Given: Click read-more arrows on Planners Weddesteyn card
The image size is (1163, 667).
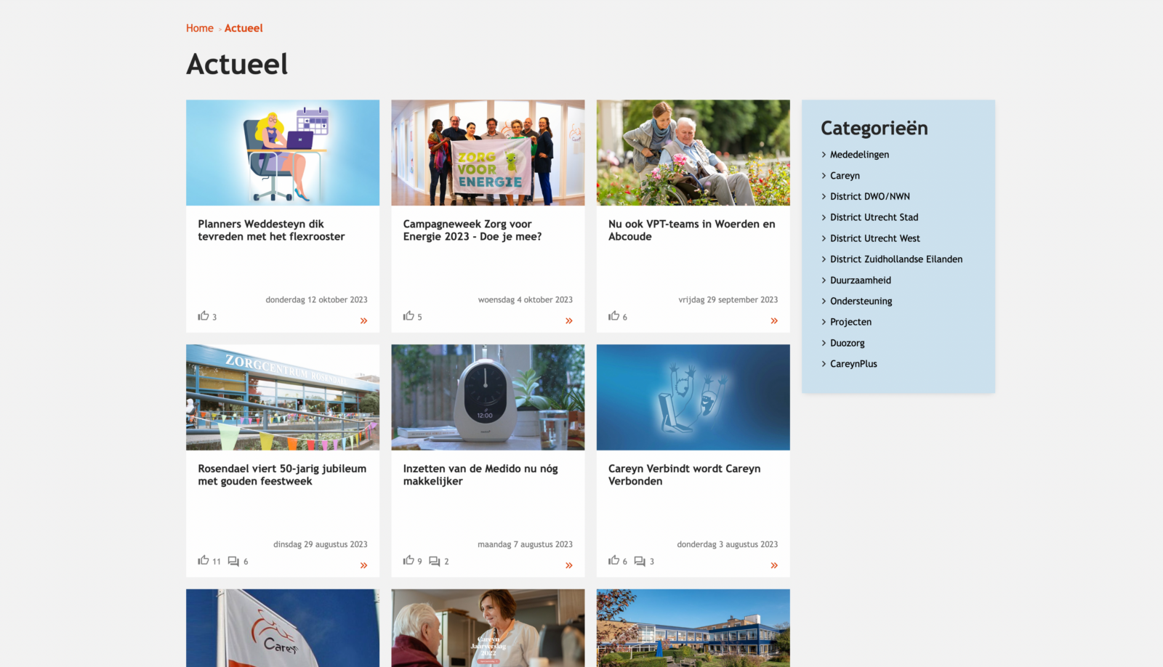Looking at the screenshot, I should click(x=364, y=320).
